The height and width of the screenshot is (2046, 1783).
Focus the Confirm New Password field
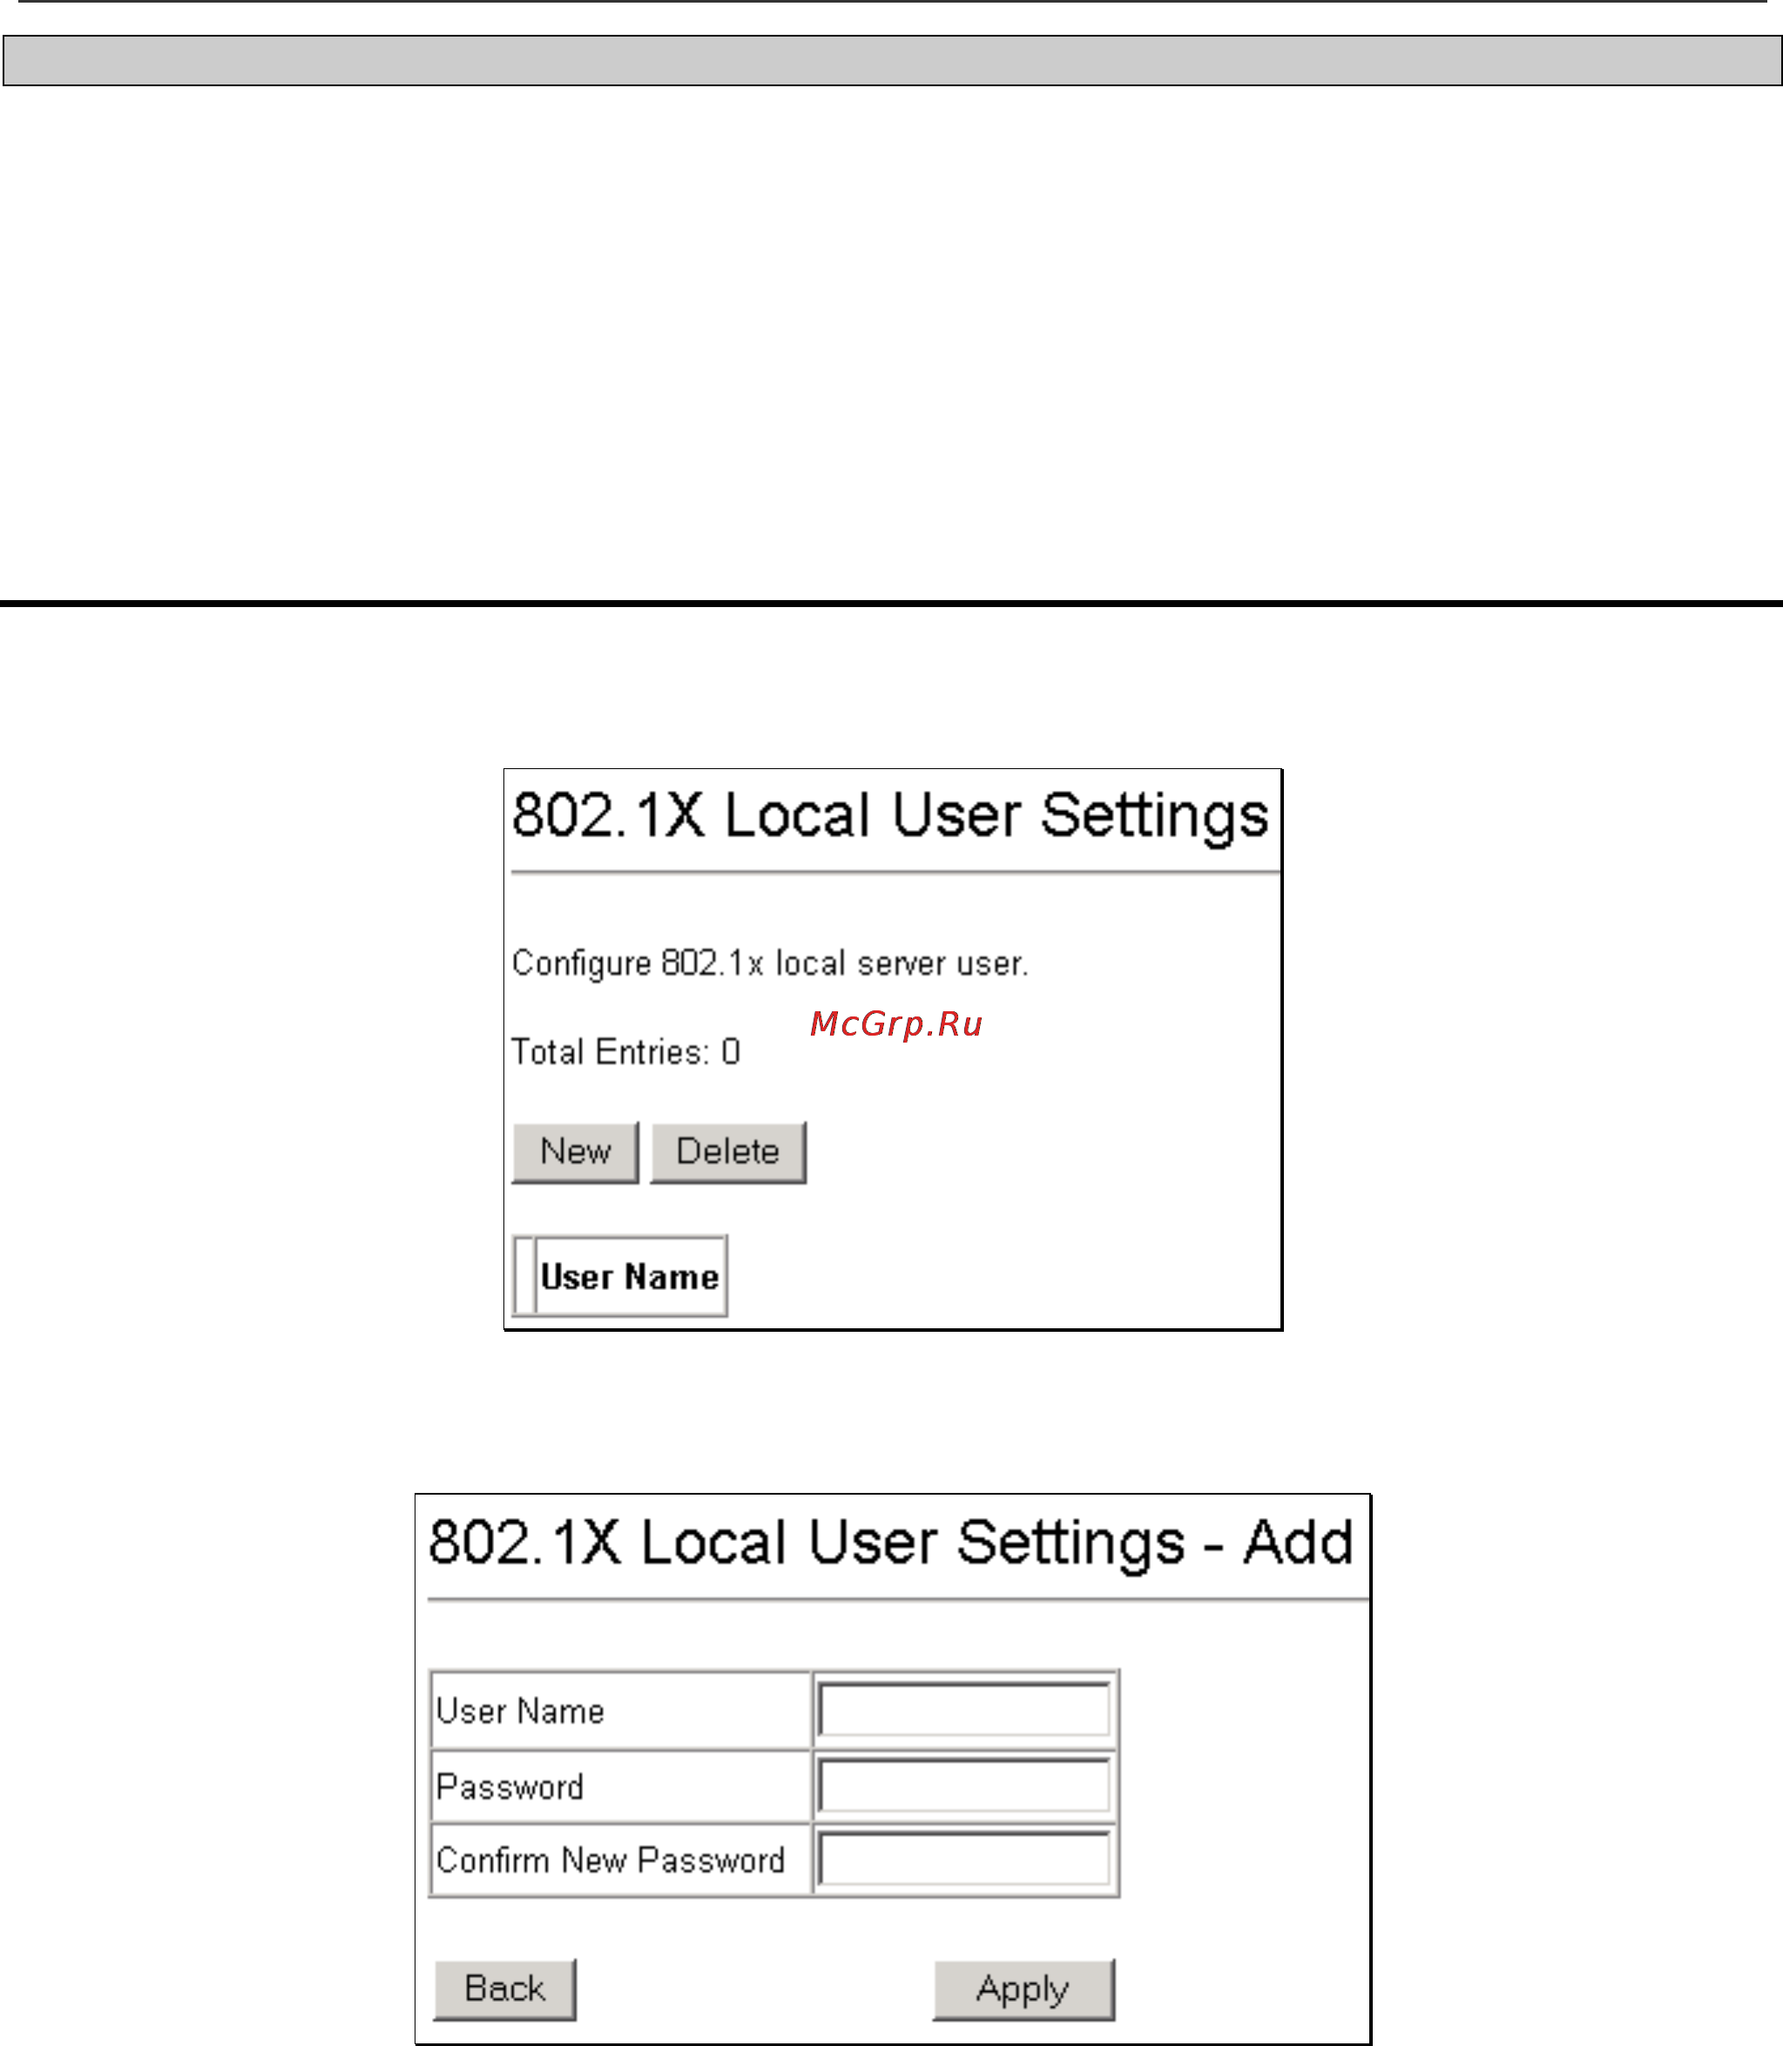[x=964, y=1860]
